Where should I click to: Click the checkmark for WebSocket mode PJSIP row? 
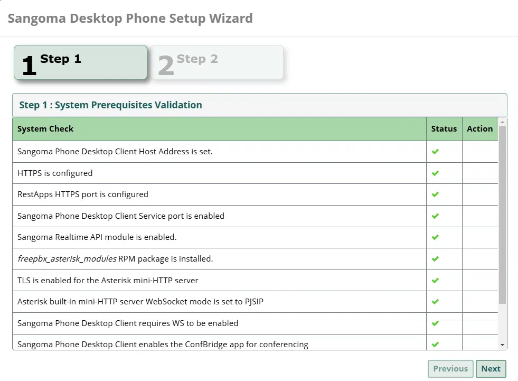coord(435,302)
